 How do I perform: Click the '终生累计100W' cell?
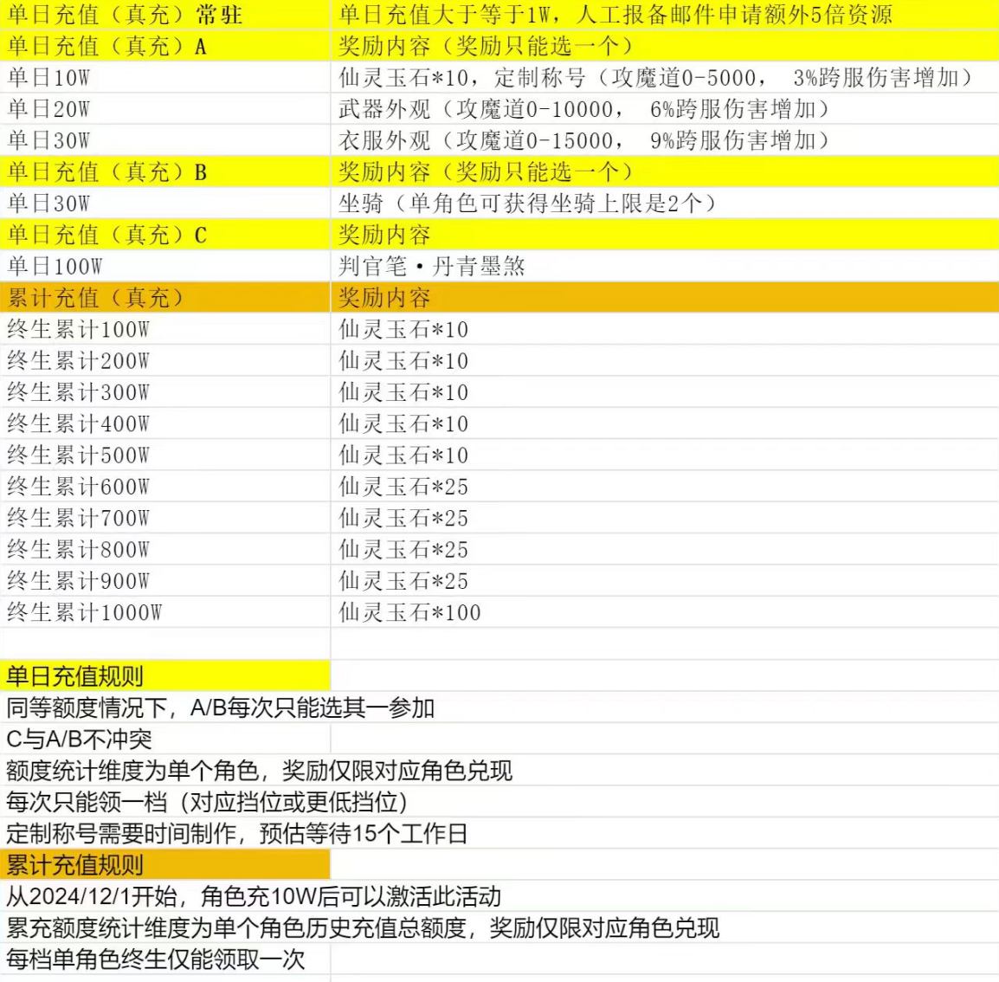pyautogui.click(x=78, y=330)
